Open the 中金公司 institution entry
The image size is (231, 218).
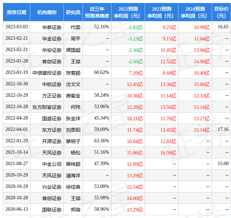tap(52, 164)
